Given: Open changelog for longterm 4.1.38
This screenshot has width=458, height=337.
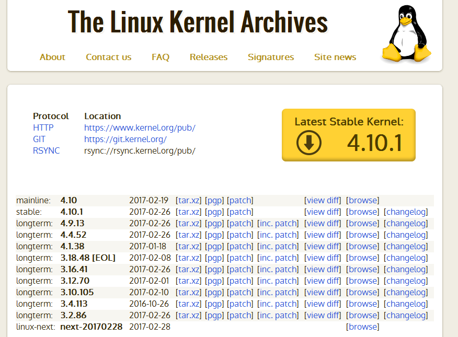Looking at the screenshot, I should 406,246.
